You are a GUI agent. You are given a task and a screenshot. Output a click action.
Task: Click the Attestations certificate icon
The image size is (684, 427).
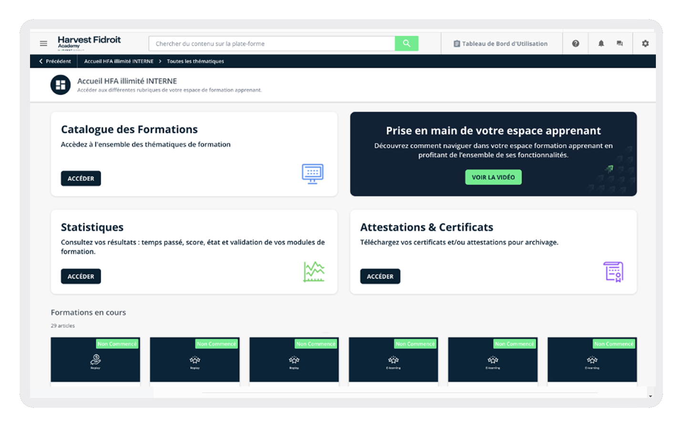point(613,272)
